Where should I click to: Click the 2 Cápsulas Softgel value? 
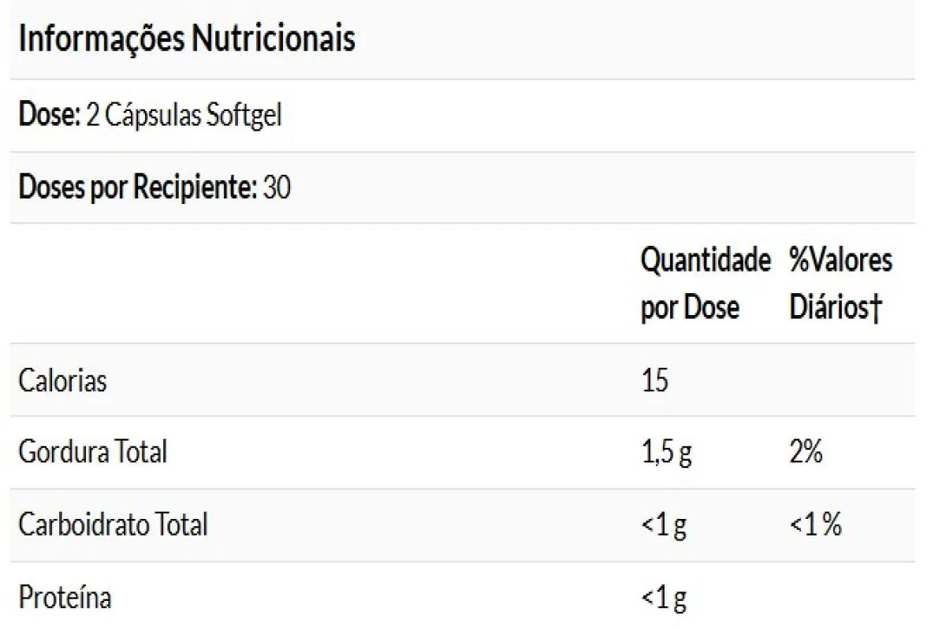pos(184,117)
